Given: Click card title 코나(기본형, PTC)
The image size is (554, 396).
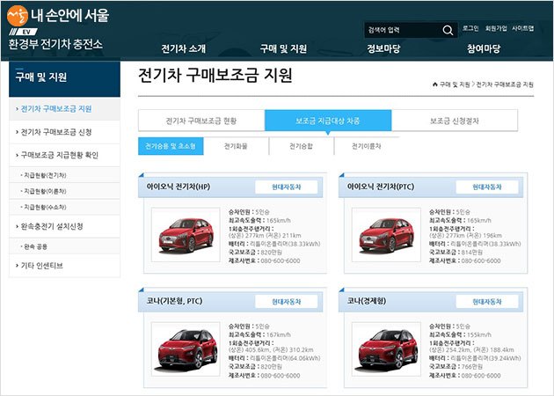Looking at the screenshot, I should (174, 301).
